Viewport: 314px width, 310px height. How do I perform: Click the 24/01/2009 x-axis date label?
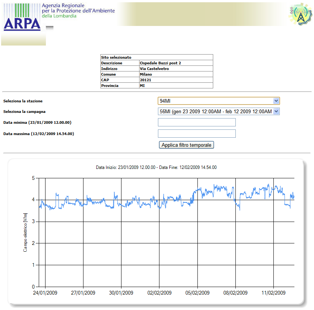45,293
